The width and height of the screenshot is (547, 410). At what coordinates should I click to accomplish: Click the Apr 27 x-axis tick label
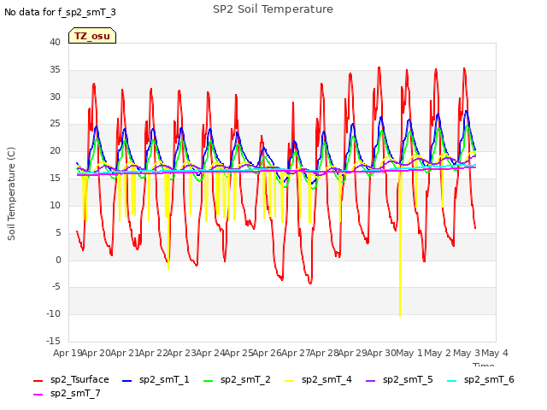(x=296, y=353)
